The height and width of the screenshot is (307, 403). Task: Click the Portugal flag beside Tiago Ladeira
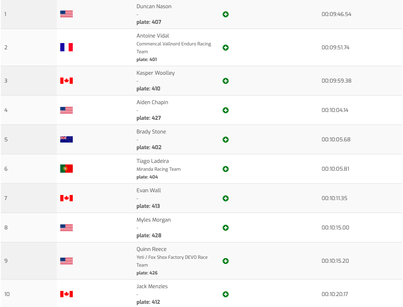click(x=67, y=169)
